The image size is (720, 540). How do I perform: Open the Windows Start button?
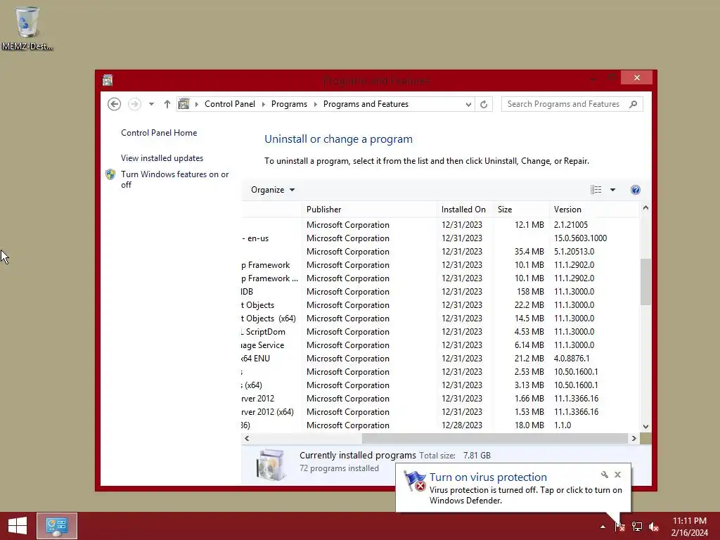click(x=18, y=526)
